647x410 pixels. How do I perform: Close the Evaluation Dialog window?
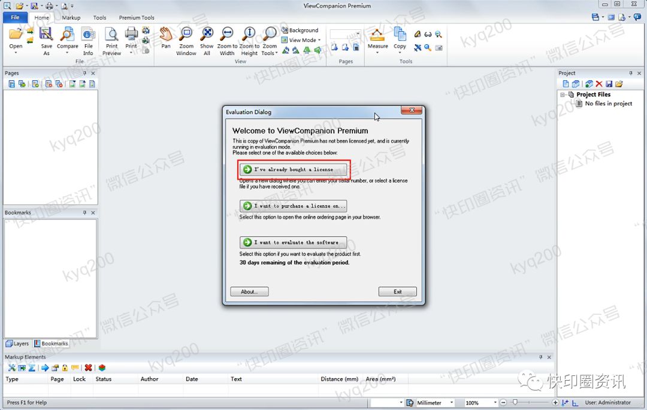[x=412, y=110]
